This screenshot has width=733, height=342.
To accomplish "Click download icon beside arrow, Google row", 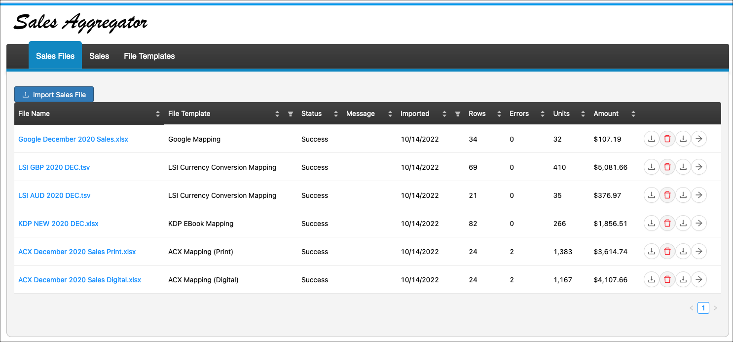I will (683, 139).
